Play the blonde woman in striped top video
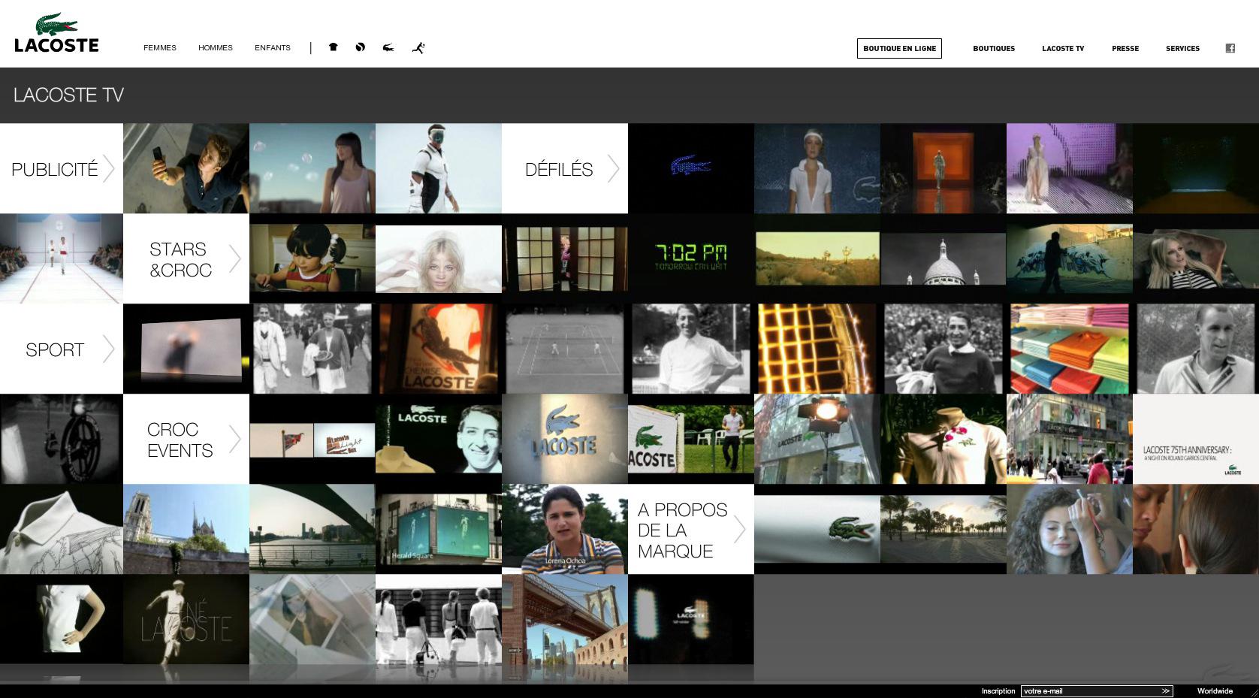 tap(1196, 258)
